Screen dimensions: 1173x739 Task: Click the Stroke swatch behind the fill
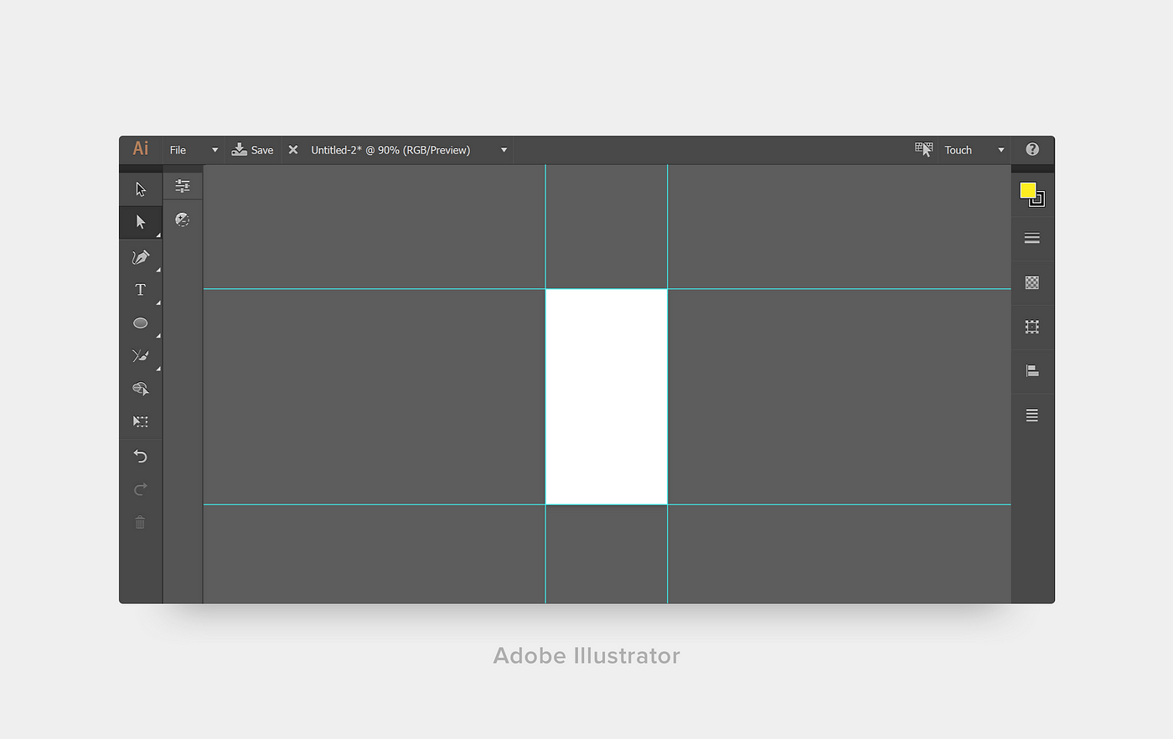1040,201
